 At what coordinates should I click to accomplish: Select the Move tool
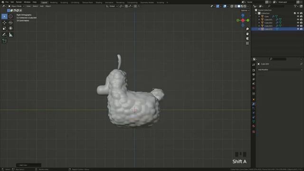pyautogui.click(x=4, y=23)
